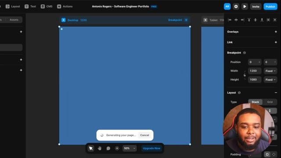This screenshot has height=158, width=281.
Task: Align left edges icon
Action: point(230,20)
